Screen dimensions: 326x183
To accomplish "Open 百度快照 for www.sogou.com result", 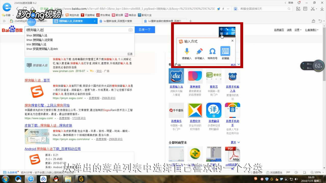I will click(x=64, y=118).
